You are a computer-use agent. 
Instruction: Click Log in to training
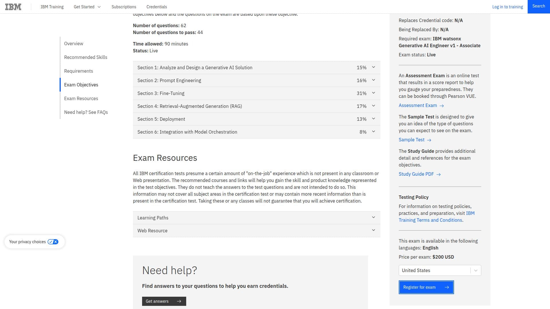tap(508, 7)
